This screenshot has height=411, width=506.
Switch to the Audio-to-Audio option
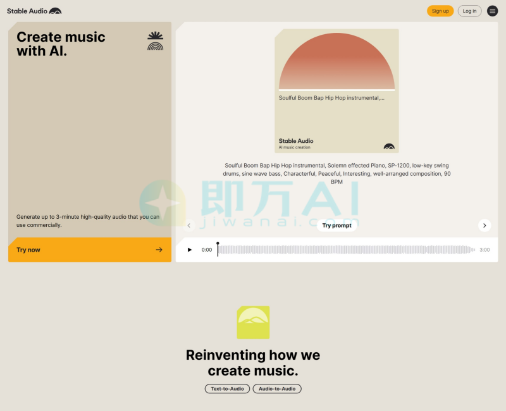tap(277, 389)
